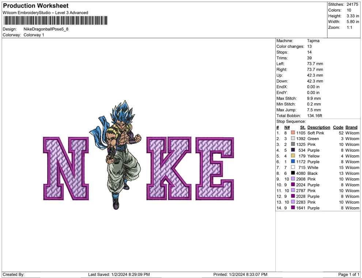Click the Last Saved timestamp
Screen dimensions: 362x278
(119, 274)
